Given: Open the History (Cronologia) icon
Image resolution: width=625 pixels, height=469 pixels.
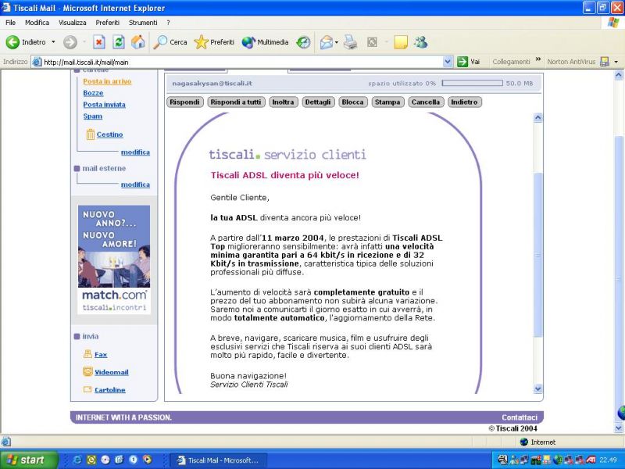Looking at the screenshot, I should (303, 42).
